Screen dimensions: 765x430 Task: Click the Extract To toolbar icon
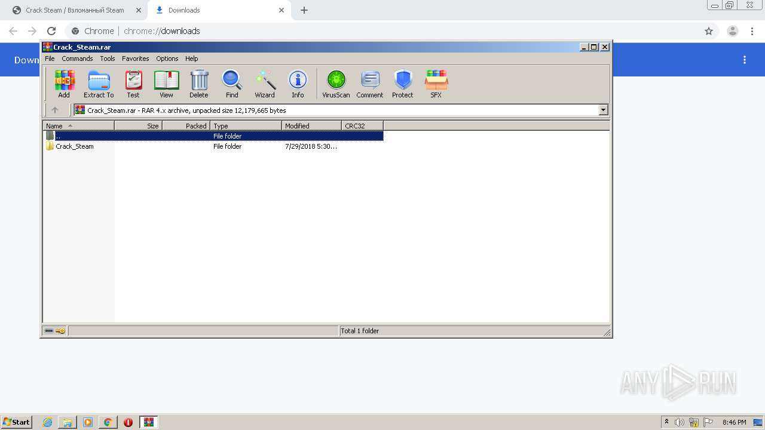click(x=99, y=84)
